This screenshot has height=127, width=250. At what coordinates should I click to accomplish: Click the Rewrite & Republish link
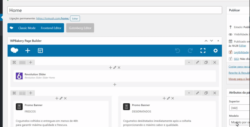[239, 73]
